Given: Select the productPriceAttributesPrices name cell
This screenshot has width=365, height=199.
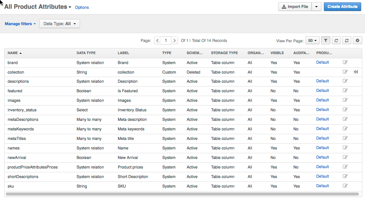Looking at the screenshot, I should click(33, 167).
